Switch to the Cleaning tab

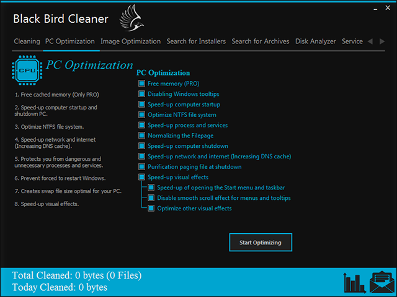[27, 41]
